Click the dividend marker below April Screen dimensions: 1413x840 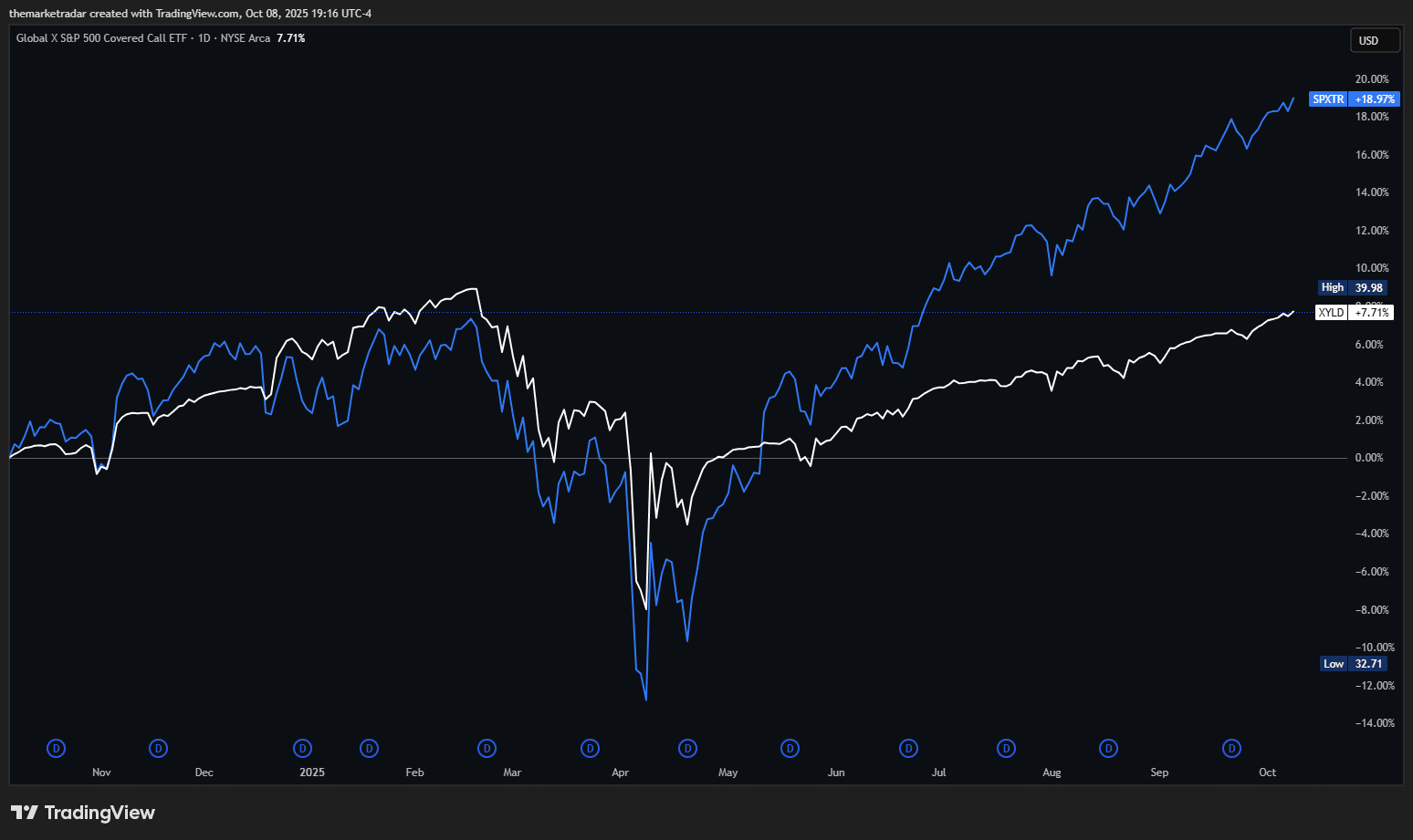590,748
